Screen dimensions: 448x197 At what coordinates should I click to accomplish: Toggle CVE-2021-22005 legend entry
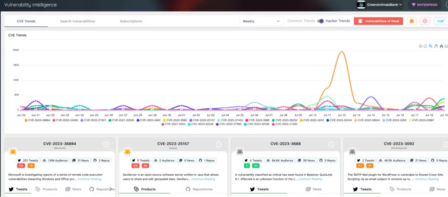pos(121,120)
